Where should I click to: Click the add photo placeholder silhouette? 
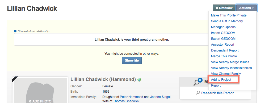pyautogui.click(x=40, y=91)
